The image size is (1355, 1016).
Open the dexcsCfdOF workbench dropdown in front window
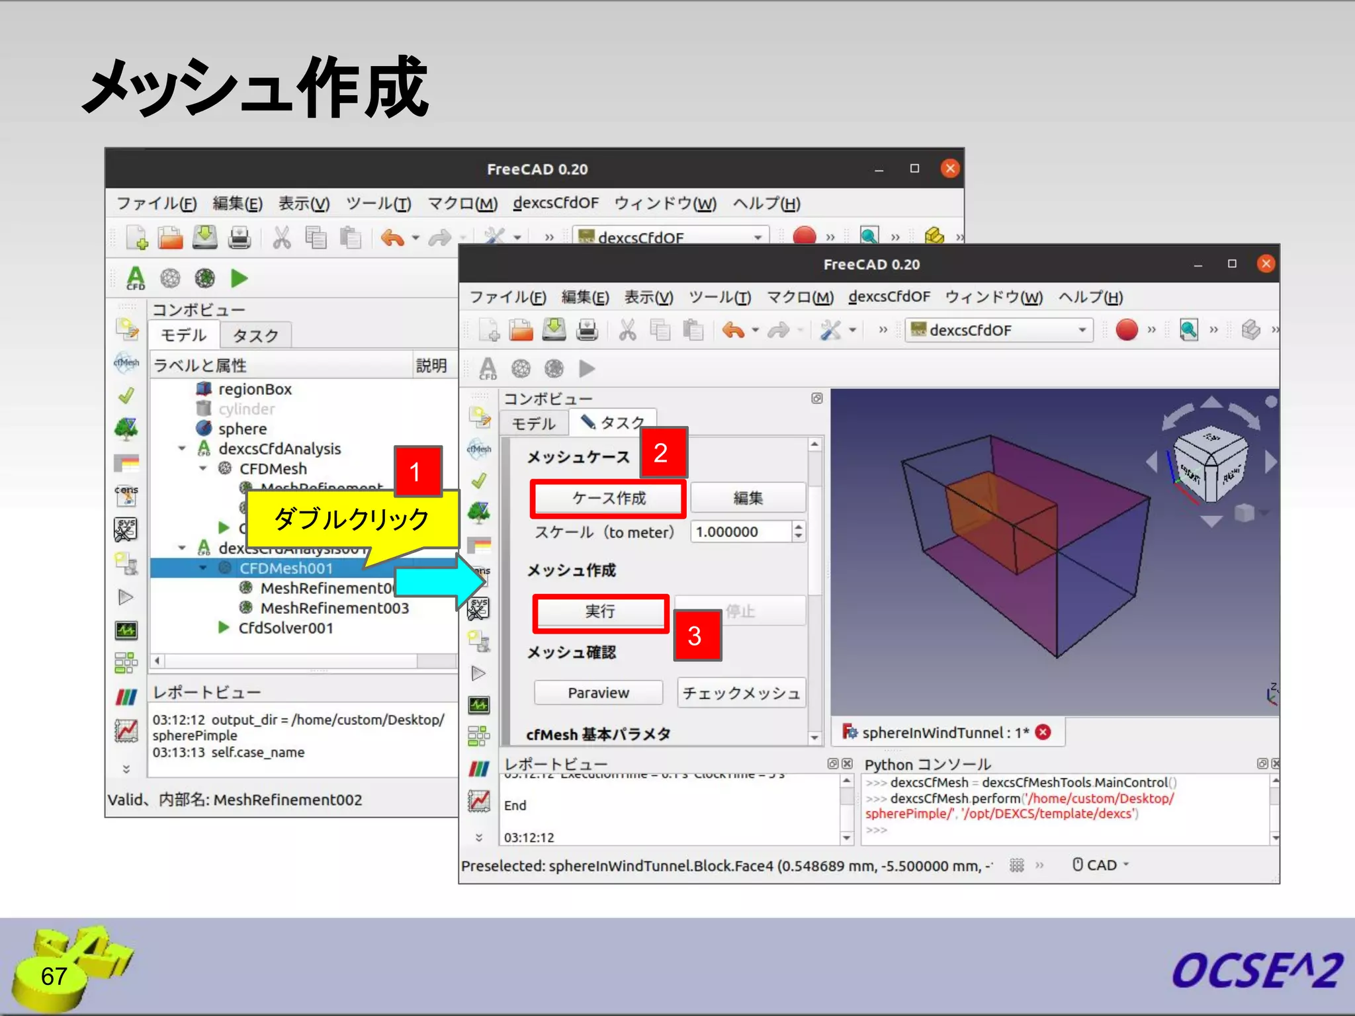click(998, 329)
